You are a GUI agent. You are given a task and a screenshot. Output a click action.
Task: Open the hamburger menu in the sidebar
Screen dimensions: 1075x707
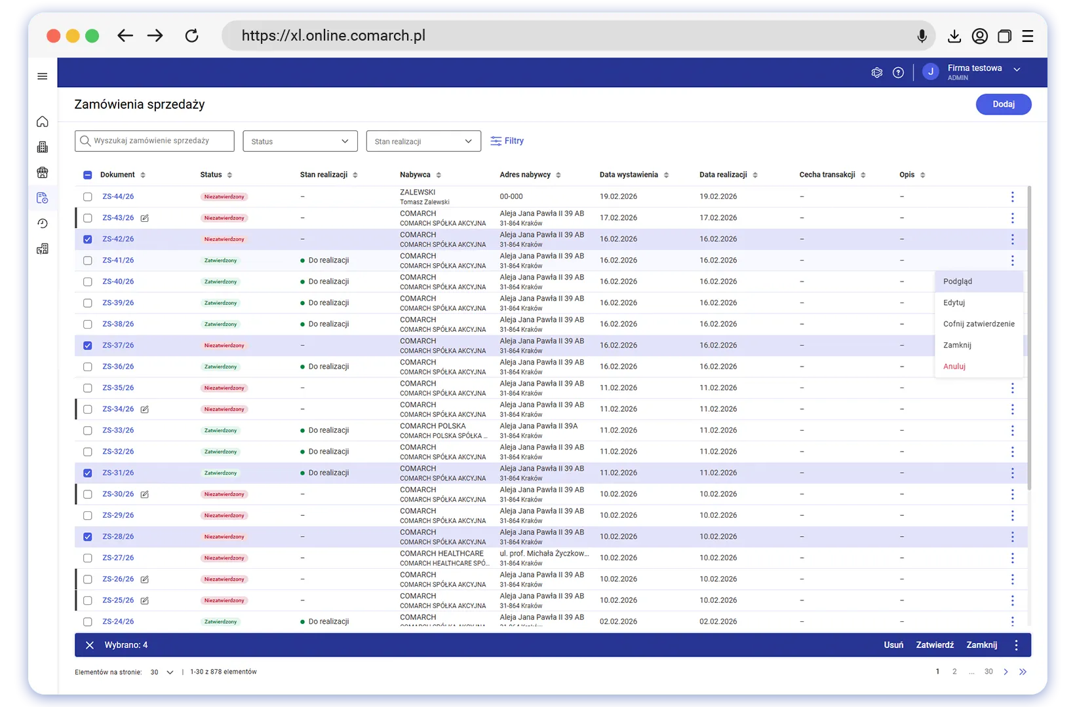click(x=43, y=77)
